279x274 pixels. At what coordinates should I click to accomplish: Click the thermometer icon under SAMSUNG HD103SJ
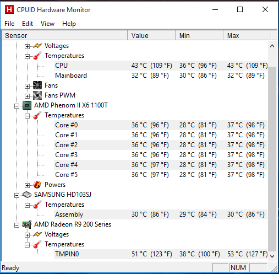coord(37,205)
